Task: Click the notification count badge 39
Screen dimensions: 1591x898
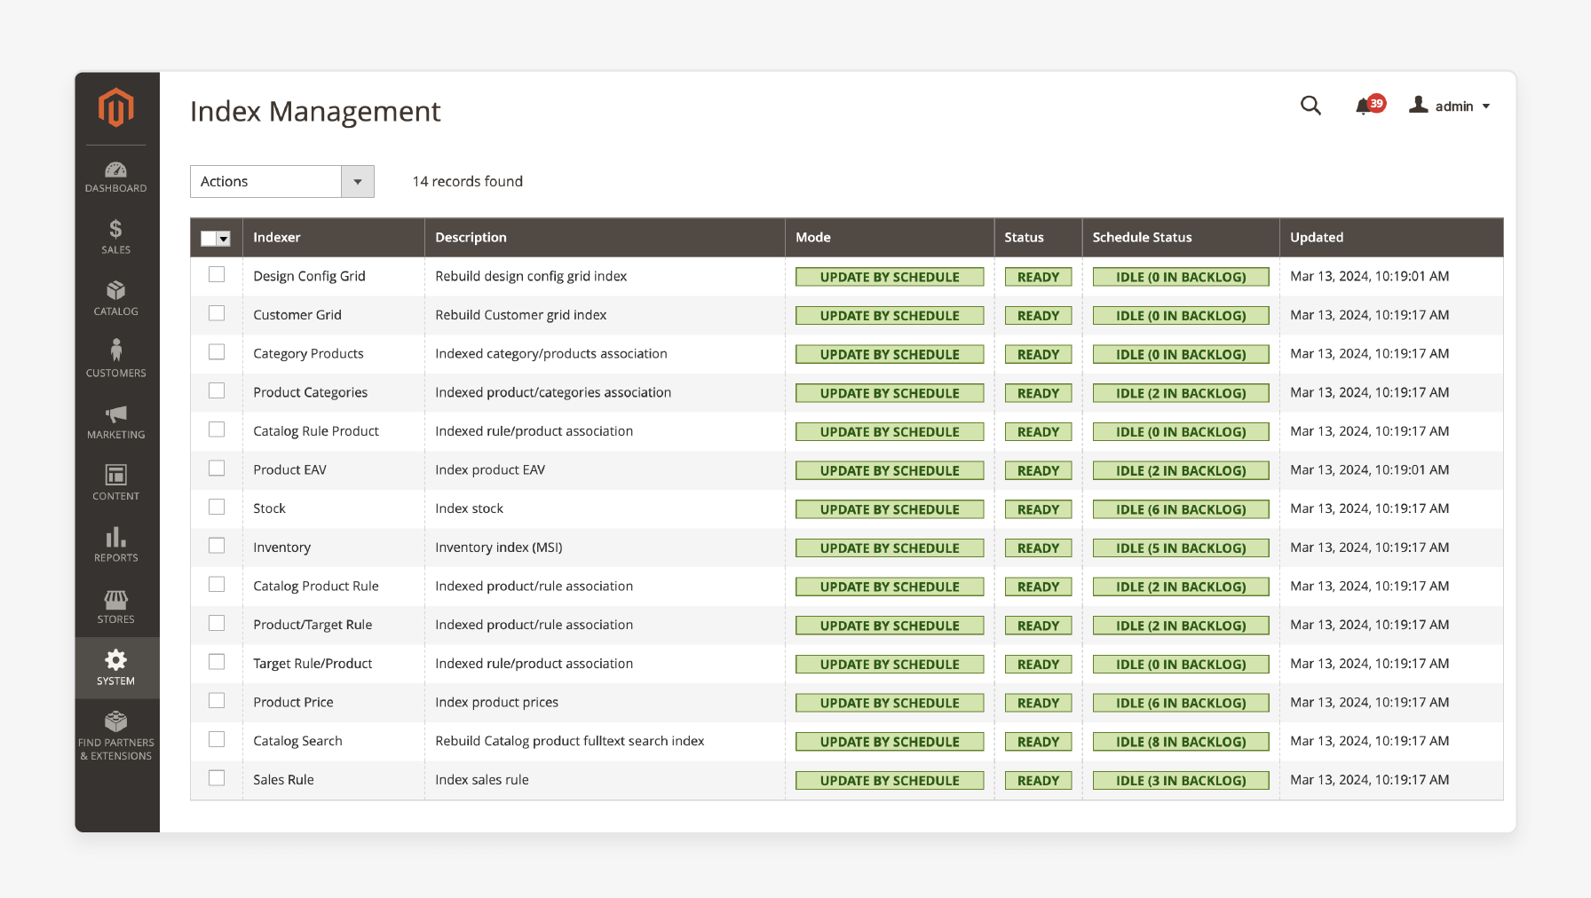Action: pos(1376,103)
